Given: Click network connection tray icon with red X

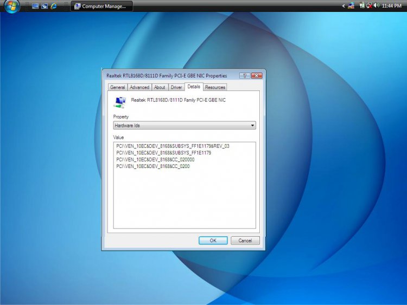Looking at the screenshot, I should [368, 5].
